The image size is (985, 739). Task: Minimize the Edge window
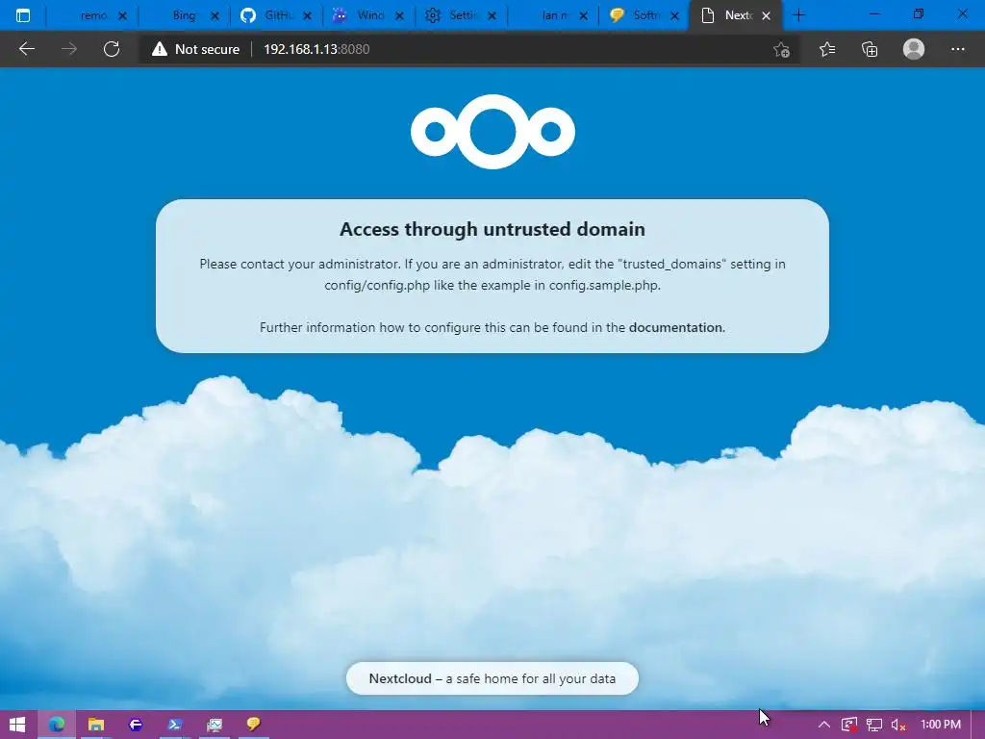coord(874,14)
